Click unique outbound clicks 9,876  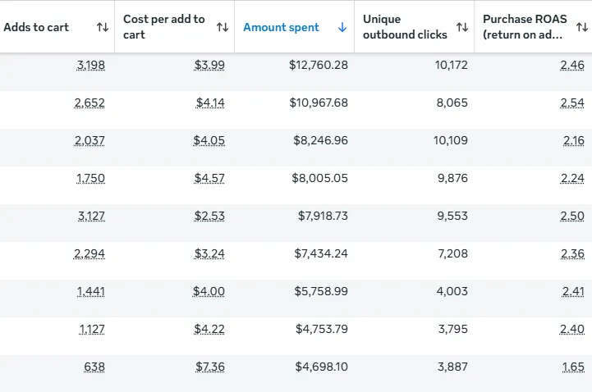[x=452, y=178]
